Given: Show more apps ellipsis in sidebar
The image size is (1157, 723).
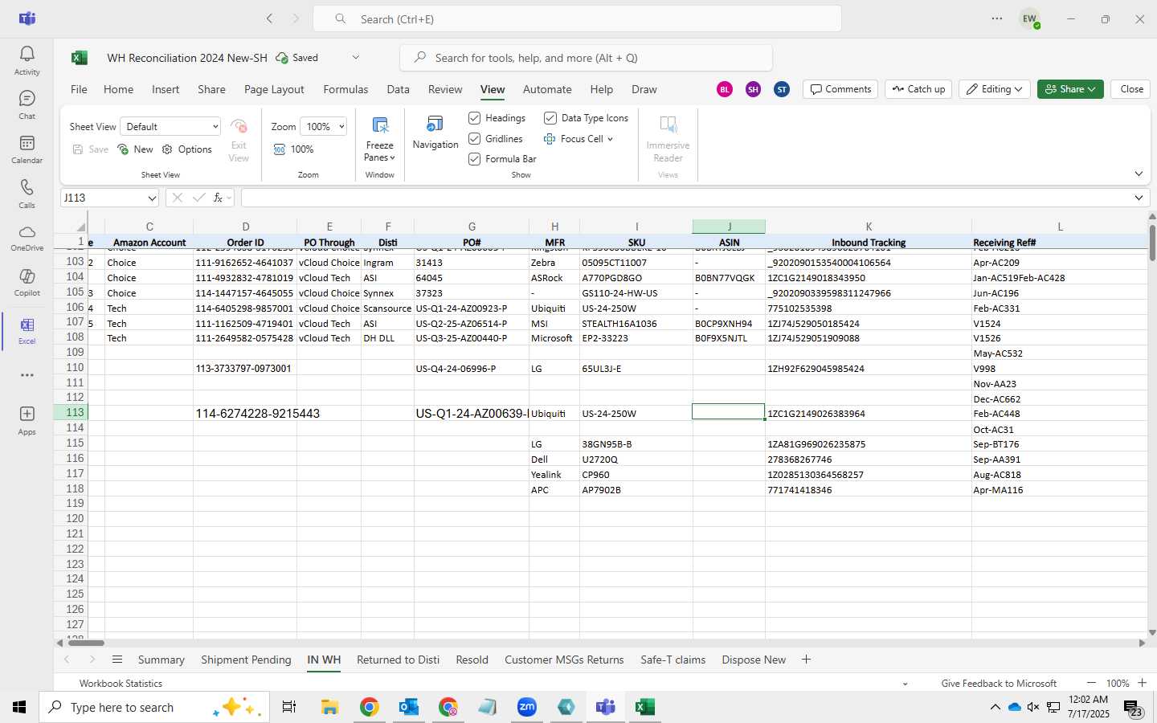Looking at the screenshot, I should (27, 375).
